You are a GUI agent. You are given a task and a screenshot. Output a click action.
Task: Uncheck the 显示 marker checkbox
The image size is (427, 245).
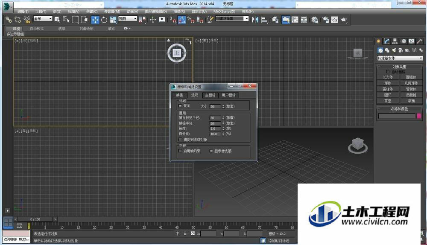click(180, 105)
